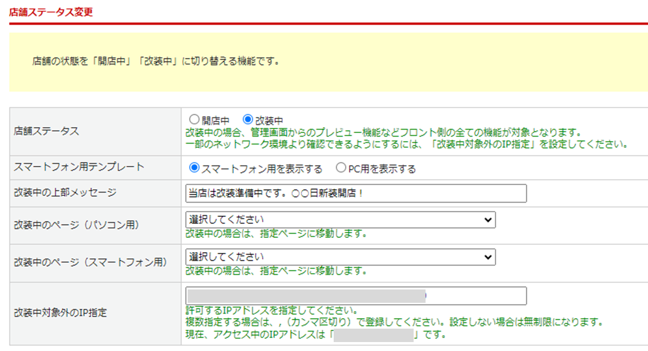The width and height of the screenshot is (648, 351).
Task: Click the 店舗ステータス row label
Action: coord(46,131)
